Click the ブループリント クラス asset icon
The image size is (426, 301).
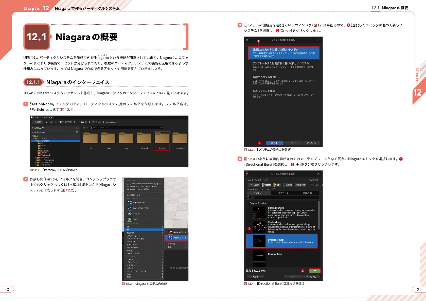click(x=130, y=208)
